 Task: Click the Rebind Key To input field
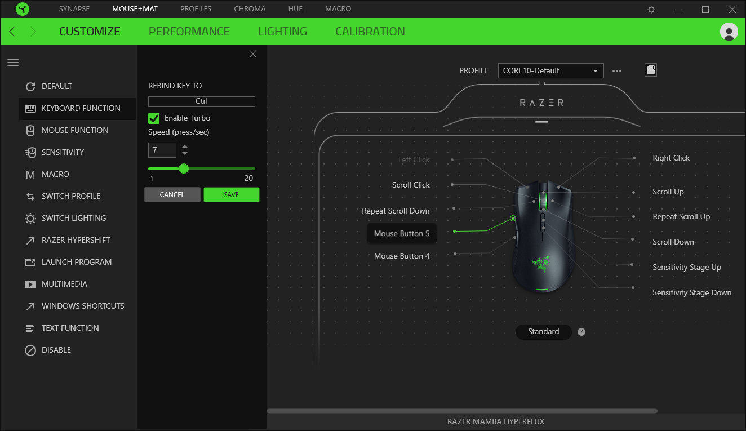201,101
